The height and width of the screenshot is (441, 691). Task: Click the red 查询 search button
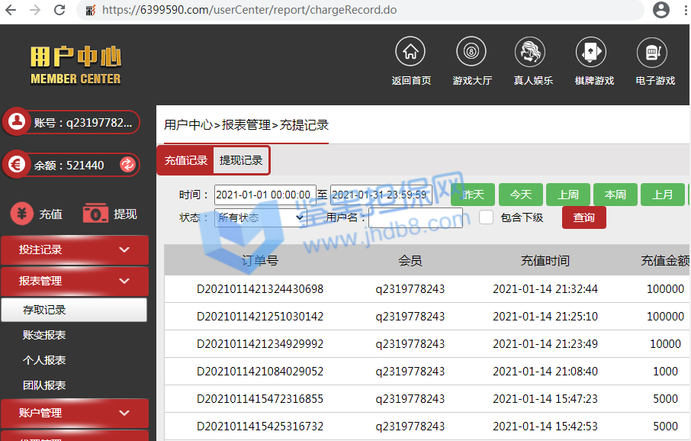point(583,217)
